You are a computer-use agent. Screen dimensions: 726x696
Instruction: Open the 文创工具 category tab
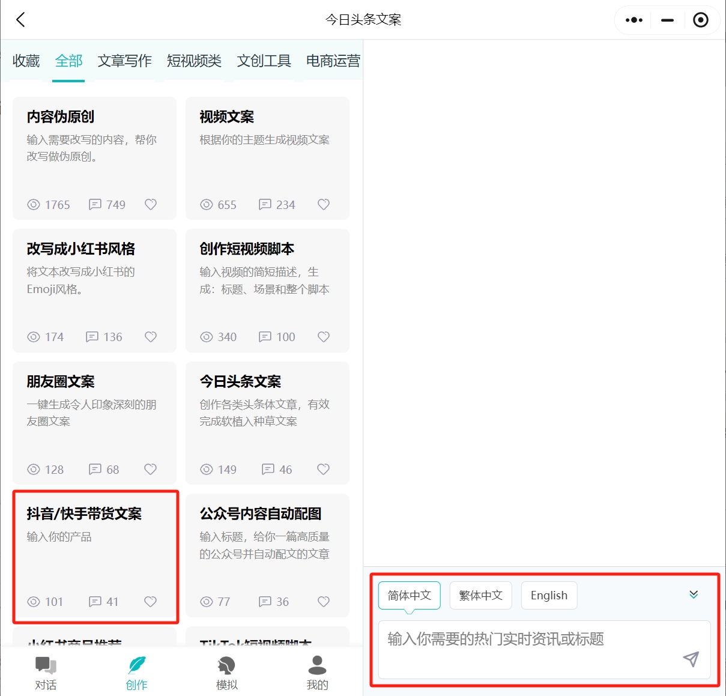(264, 61)
